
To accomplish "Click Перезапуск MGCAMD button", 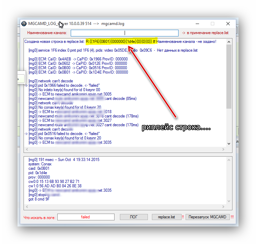I will click(x=207, y=217).
